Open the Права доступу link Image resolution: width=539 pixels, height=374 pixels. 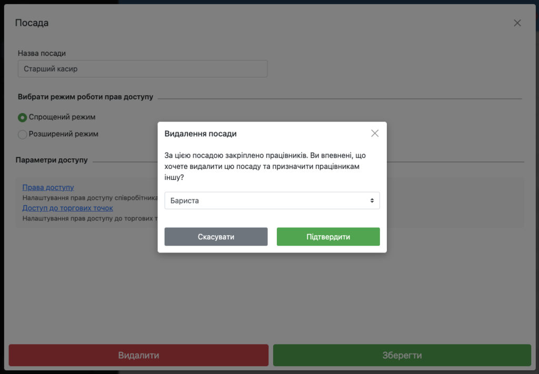pyautogui.click(x=48, y=187)
